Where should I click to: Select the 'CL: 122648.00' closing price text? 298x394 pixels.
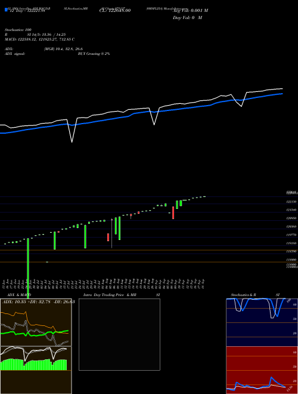click(x=115, y=11)
